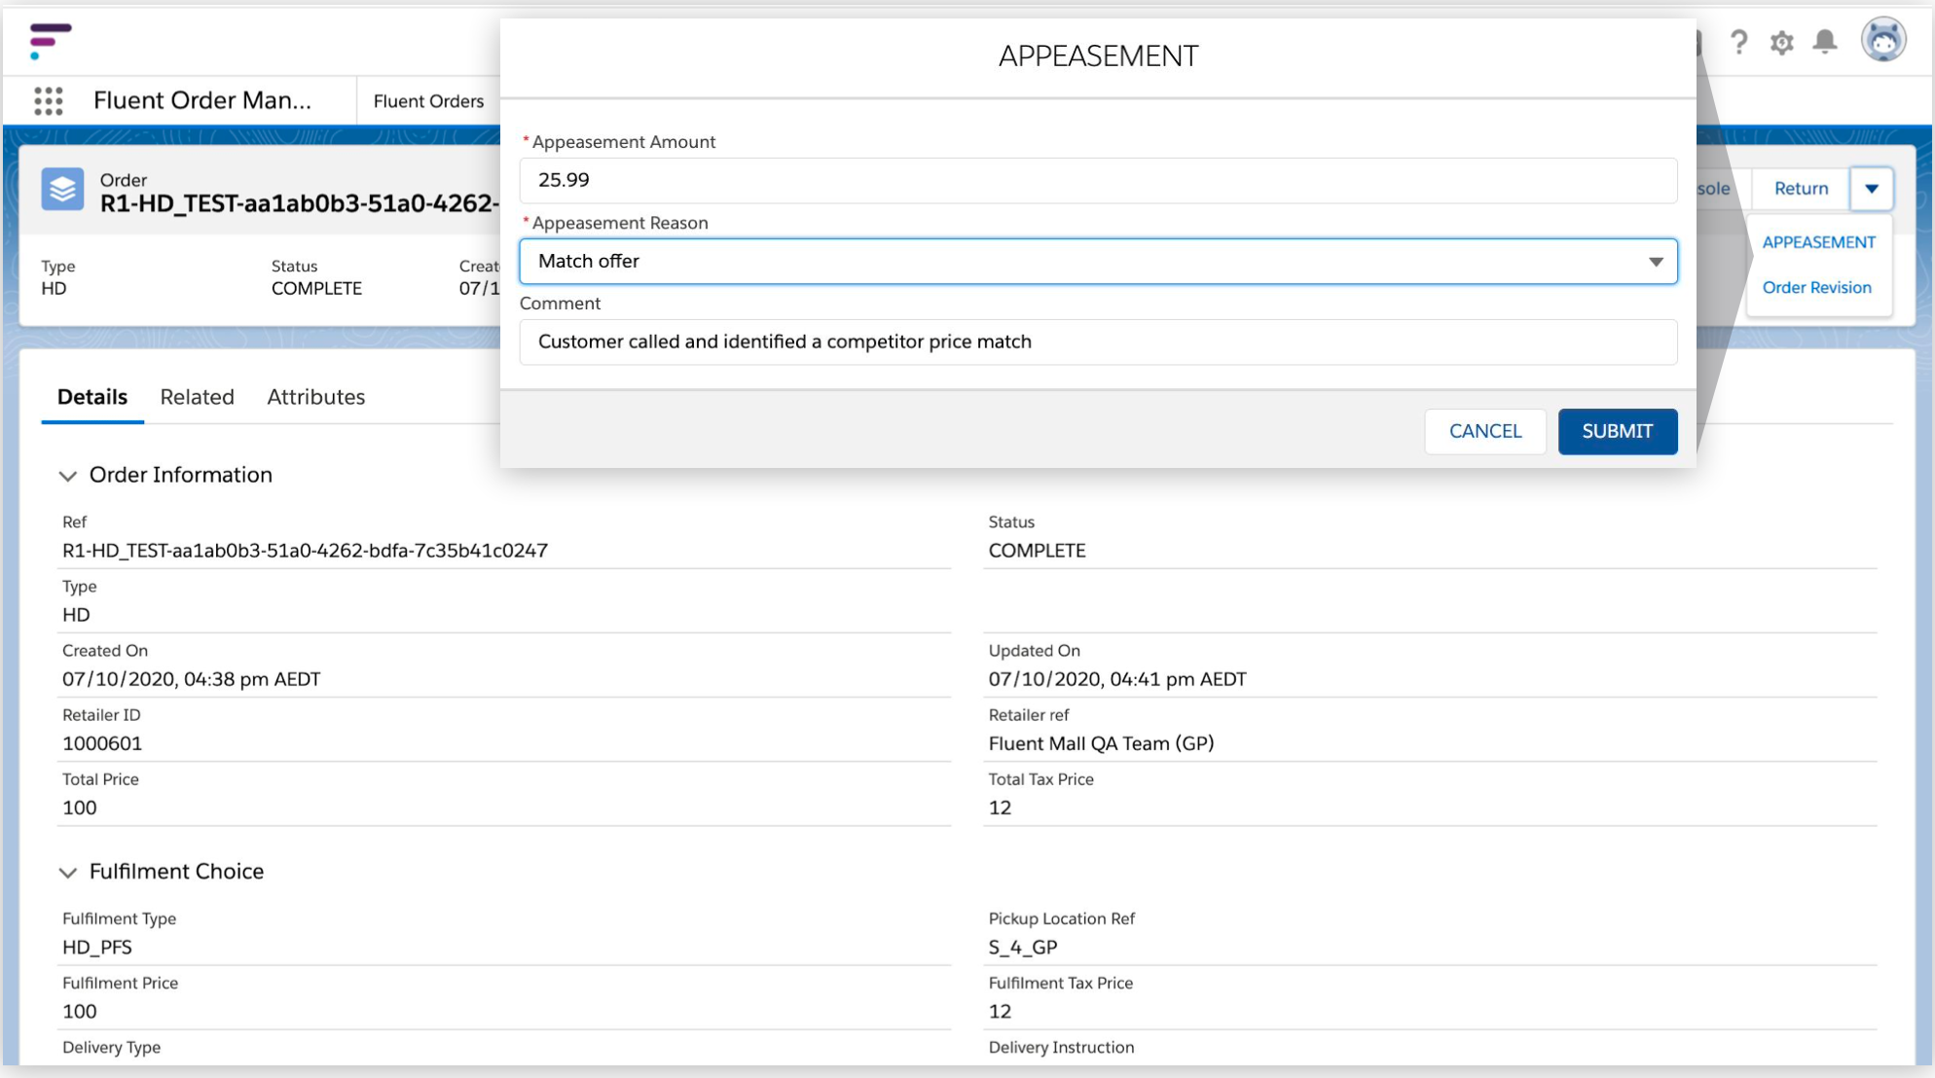Cancel the Appeasement dialog
Image resolution: width=1935 pixels, height=1078 pixels.
tap(1485, 431)
